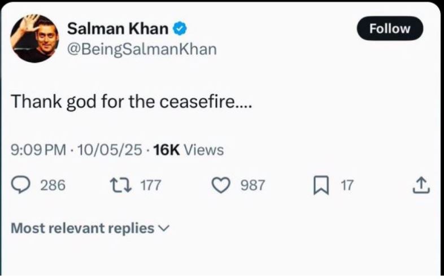This screenshot has height=279, width=444.
Task: View the 16K Views analytics
Action: coord(188,150)
